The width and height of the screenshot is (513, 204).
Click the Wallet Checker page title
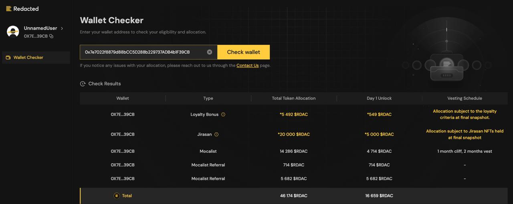coord(112,20)
